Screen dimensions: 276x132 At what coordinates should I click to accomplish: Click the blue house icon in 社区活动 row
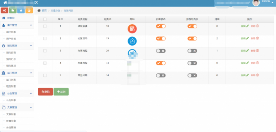[132, 41]
